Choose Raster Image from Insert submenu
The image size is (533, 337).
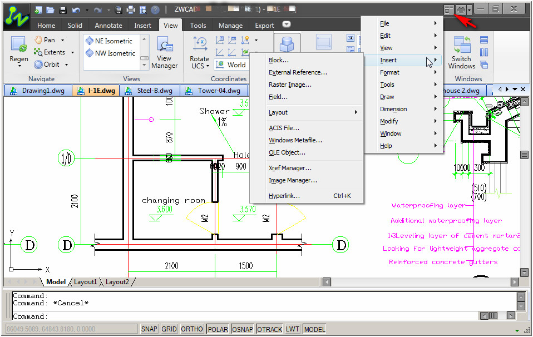pyautogui.click(x=290, y=85)
